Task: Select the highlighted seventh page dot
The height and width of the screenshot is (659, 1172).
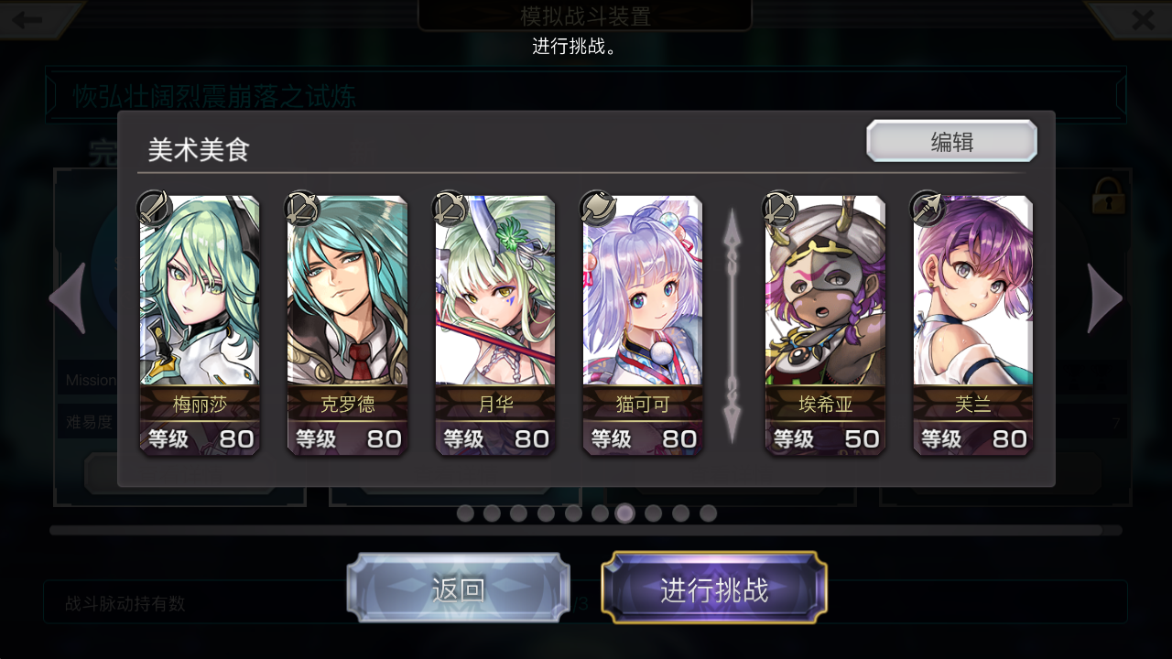Action: tap(625, 513)
